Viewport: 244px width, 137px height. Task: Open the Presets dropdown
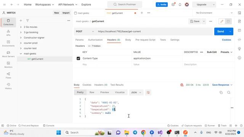[226, 52]
